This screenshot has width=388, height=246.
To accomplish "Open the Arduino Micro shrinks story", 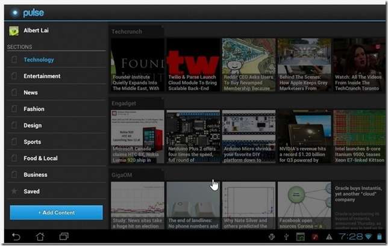I will (x=249, y=137).
